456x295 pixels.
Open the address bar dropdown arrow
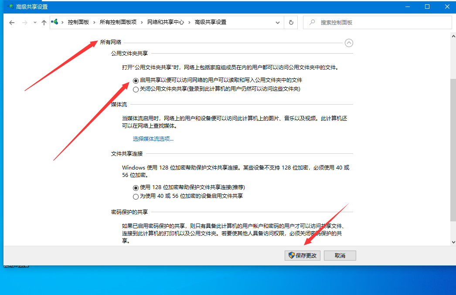(278, 22)
